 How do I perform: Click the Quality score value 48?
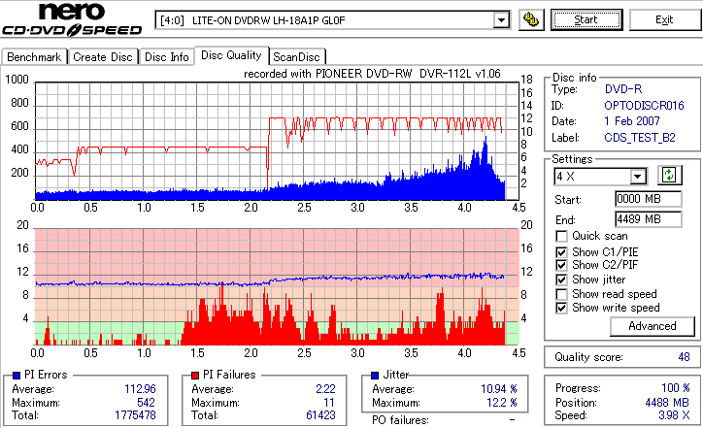pyautogui.click(x=685, y=357)
